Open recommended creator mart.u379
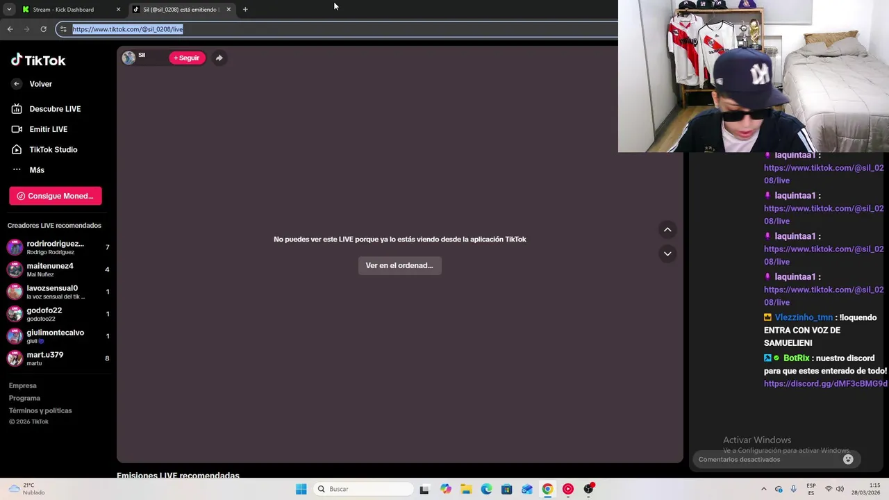Viewport: 889px width, 500px height. pyautogui.click(x=58, y=358)
